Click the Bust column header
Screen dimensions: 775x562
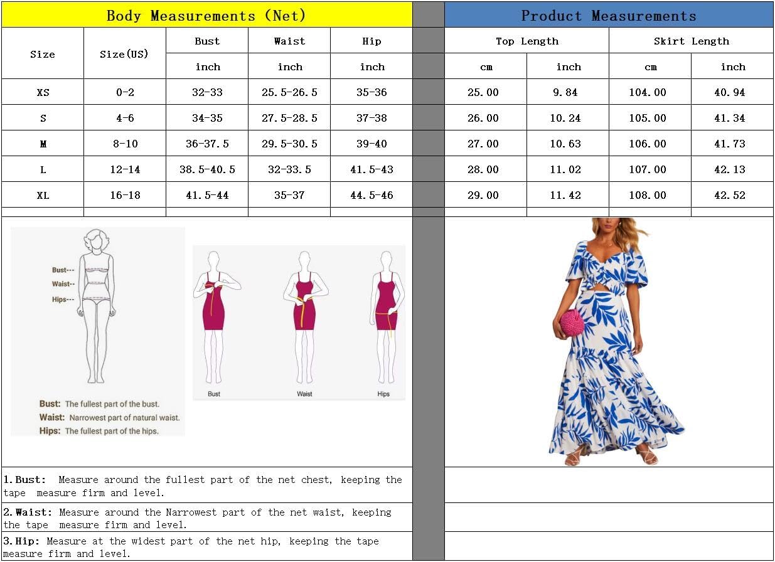(x=207, y=41)
